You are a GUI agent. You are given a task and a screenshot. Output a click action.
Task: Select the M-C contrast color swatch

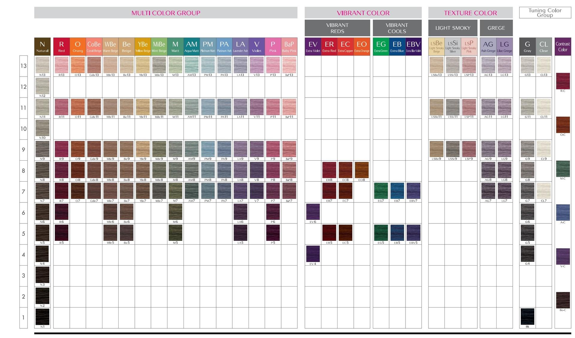coord(563,169)
